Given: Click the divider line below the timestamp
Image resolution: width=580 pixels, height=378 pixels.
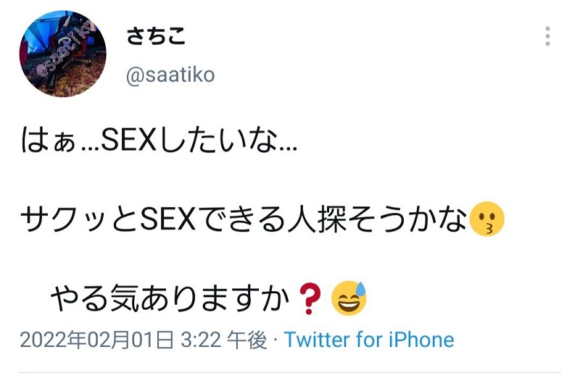Looking at the screenshot, I should coord(290,372).
